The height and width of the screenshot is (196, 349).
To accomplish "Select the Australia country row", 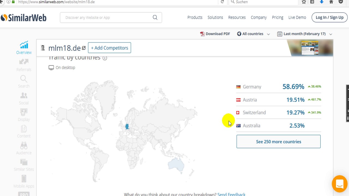I will tap(278, 125).
